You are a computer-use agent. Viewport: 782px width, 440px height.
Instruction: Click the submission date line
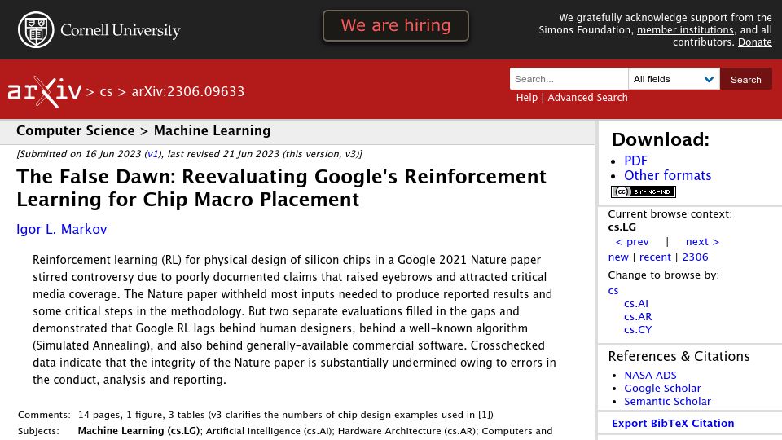point(190,154)
